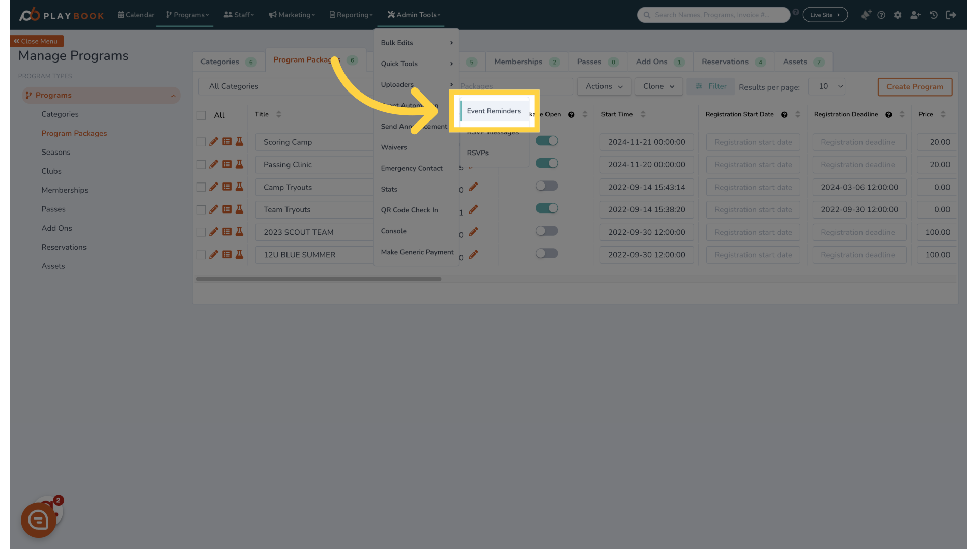Viewport: 977px width, 549px height.
Task: Open the history clock icon in top bar
Action: click(x=934, y=15)
